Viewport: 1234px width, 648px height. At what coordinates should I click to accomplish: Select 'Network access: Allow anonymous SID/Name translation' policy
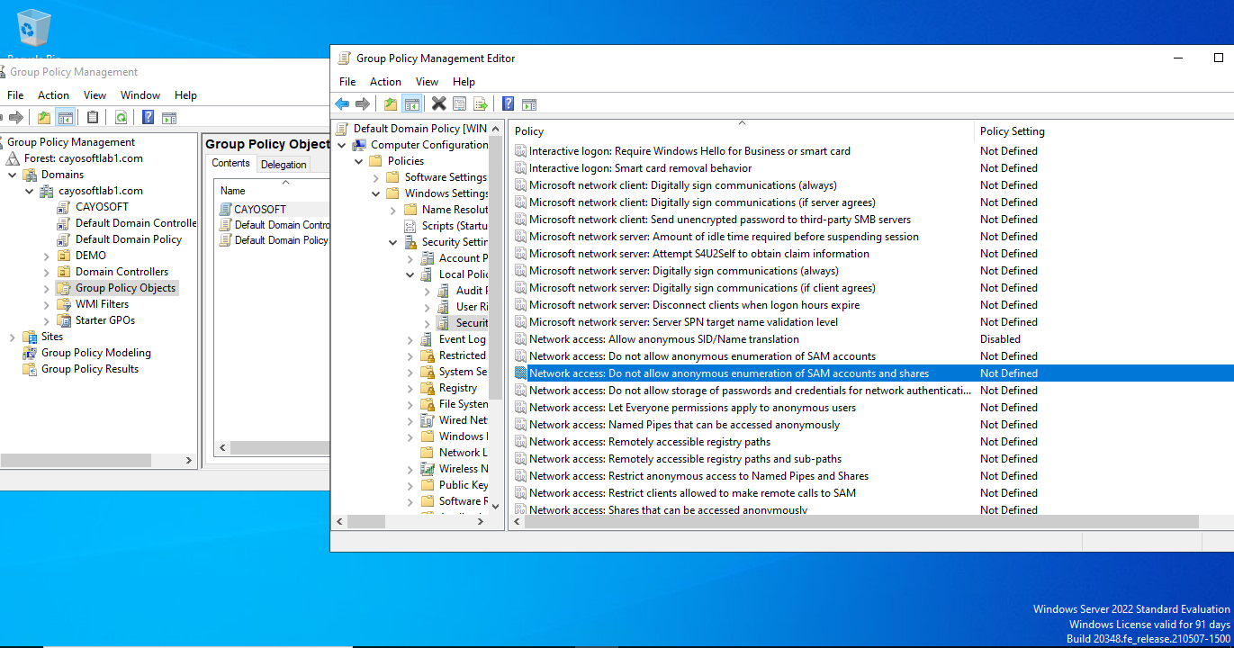(x=663, y=339)
